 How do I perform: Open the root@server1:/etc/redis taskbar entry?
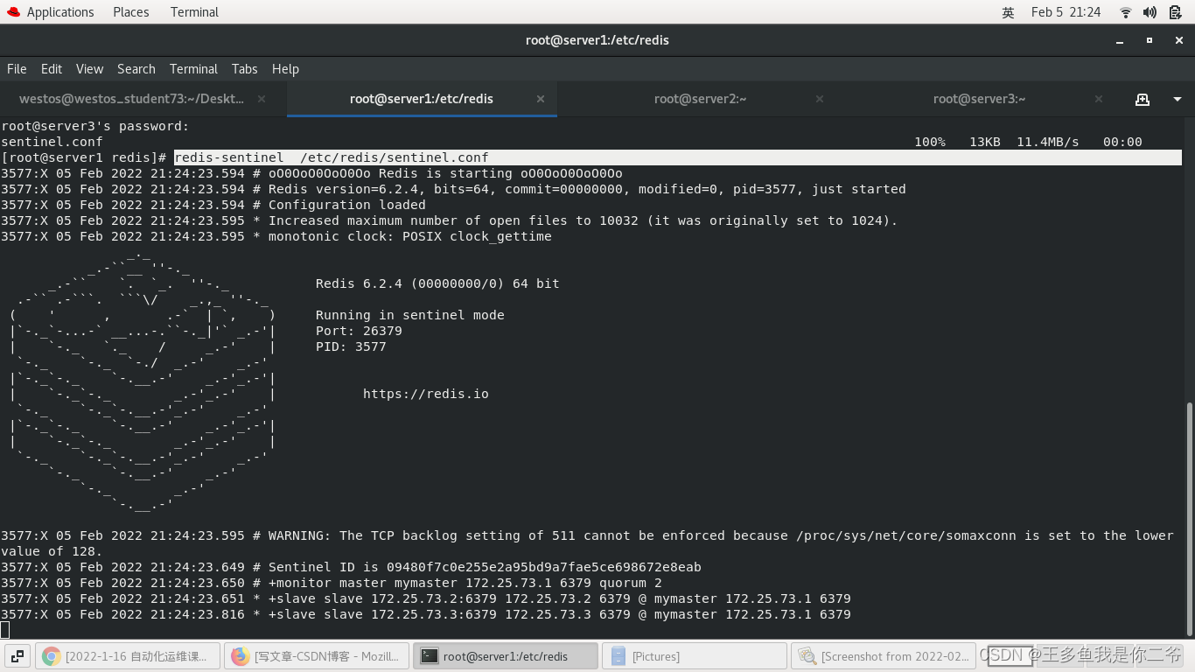[x=505, y=656]
